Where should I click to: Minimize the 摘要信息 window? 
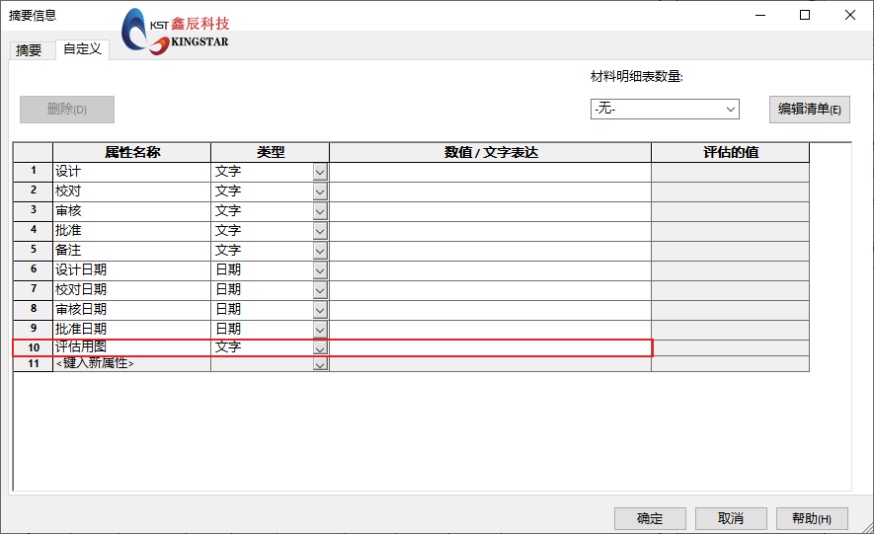760,15
